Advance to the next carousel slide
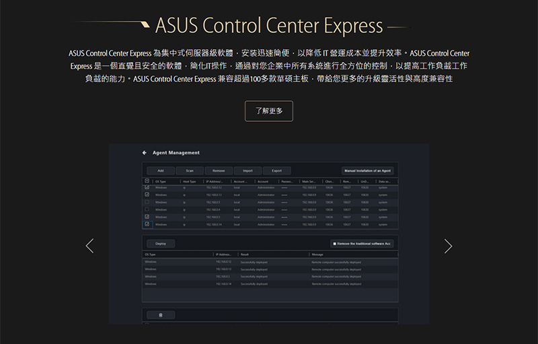The height and width of the screenshot is (344, 538). pos(448,246)
